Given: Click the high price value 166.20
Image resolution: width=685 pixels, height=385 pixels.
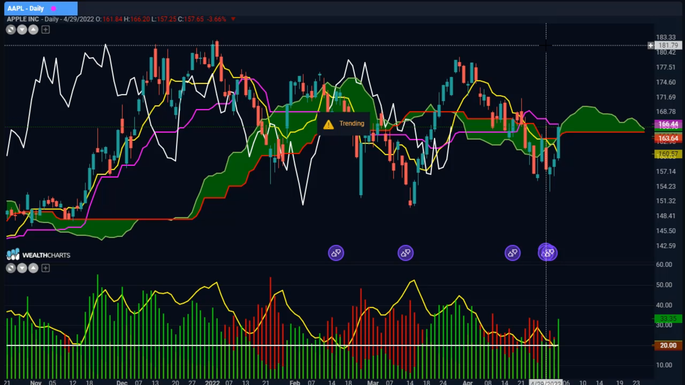Looking at the screenshot, I should click(x=140, y=19).
